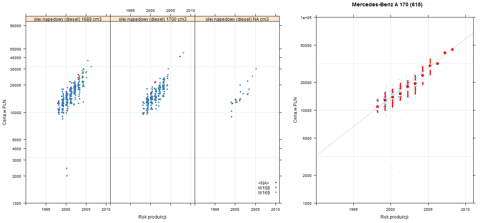Select the "olej napedowy (diesel) 1700 cm3" panel header
This screenshot has height=223, width=484.
[x=153, y=19]
